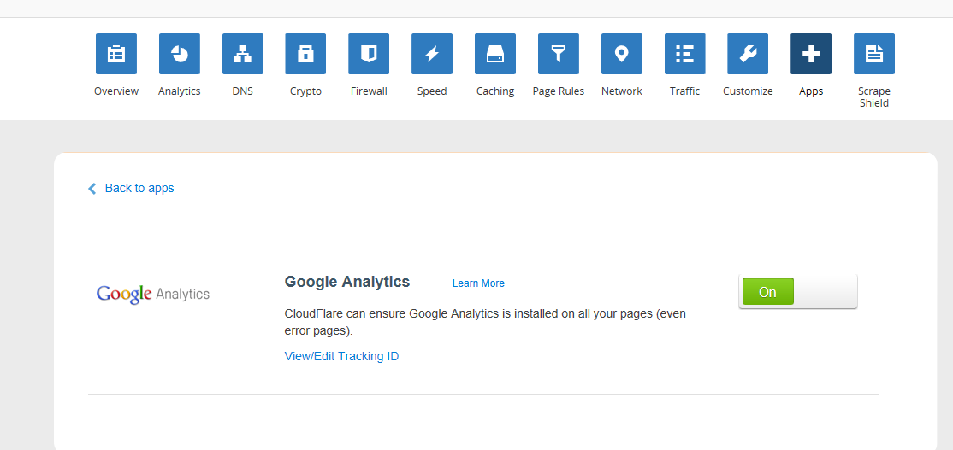
Task: Open the Overview clipboard icon
Action: [116, 54]
